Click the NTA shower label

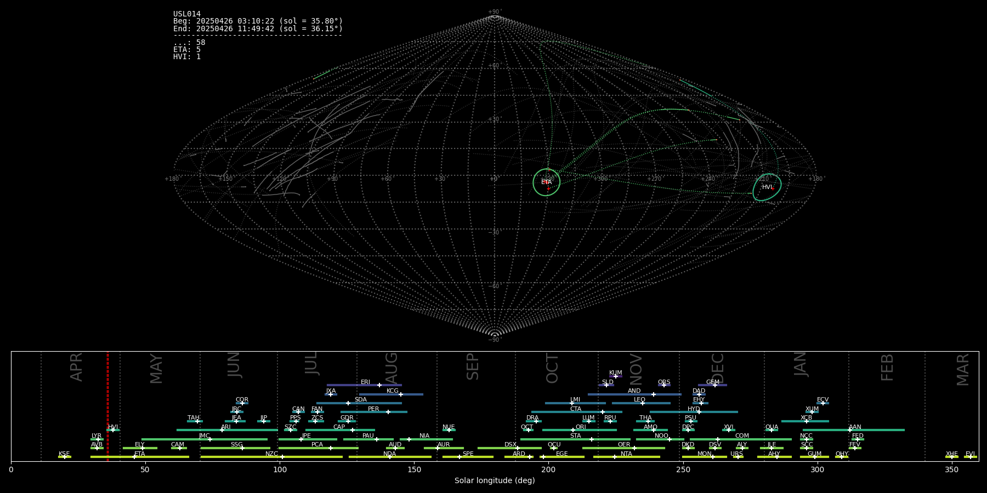point(626,454)
